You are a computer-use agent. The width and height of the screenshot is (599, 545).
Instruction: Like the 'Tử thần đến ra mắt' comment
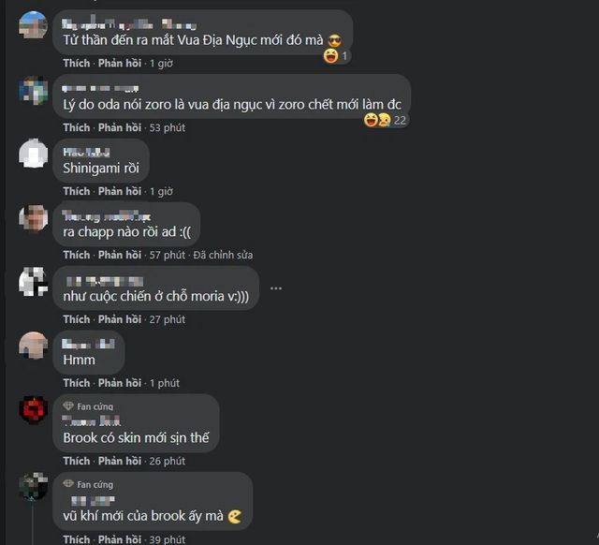77,63
